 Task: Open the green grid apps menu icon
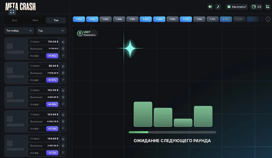point(268,7)
